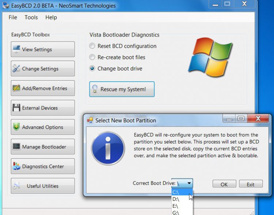
Task: Click the pencil icon on Add/Remove Entries
Action: point(16,88)
